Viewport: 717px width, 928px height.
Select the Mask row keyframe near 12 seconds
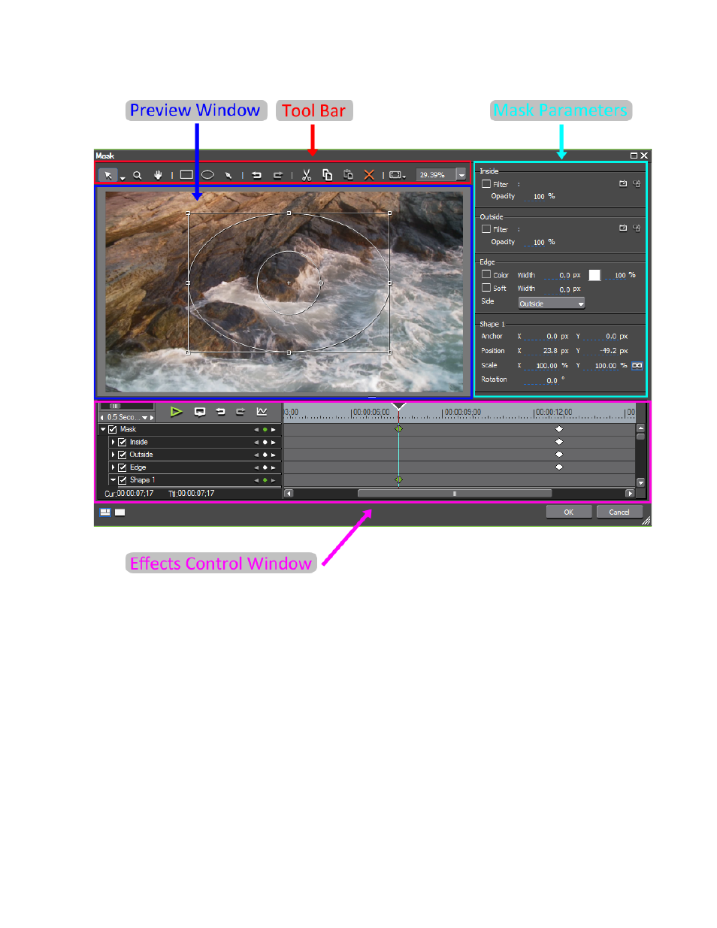click(x=559, y=429)
